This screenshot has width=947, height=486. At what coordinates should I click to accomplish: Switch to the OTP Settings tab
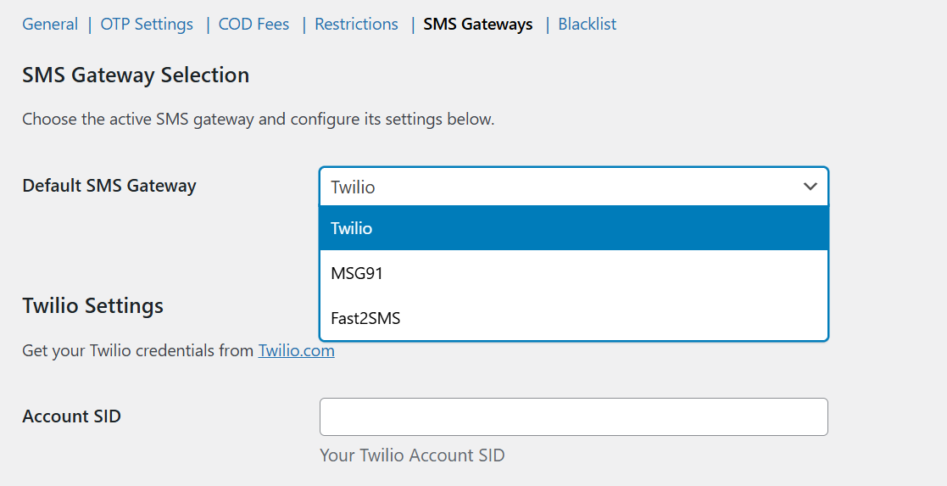(x=147, y=25)
